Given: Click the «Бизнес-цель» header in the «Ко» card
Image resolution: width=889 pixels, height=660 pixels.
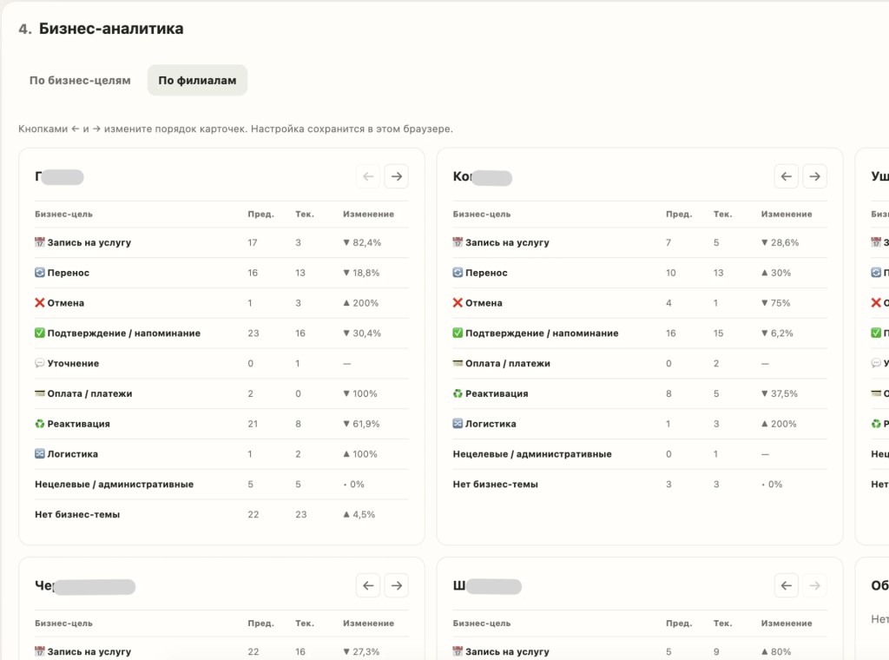Looking at the screenshot, I should pyautogui.click(x=482, y=214).
